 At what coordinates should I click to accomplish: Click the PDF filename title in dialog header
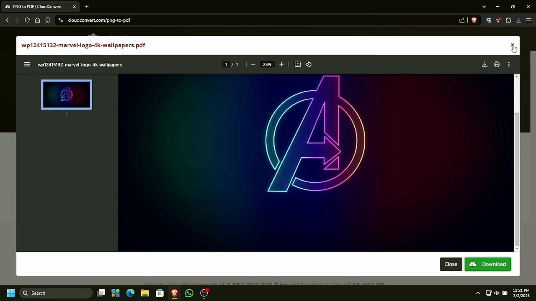click(83, 45)
